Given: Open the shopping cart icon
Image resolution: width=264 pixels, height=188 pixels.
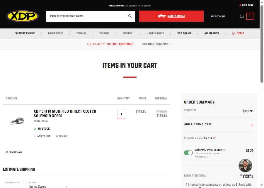Looking at the screenshot, I should [242, 16].
